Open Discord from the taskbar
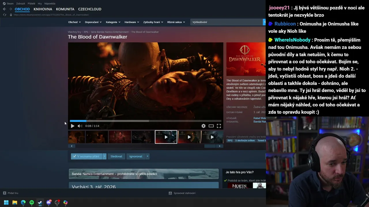The width and height of the screenshot is (369, 207). point(49,202)
